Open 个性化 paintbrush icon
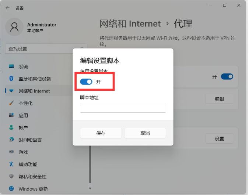 coord(11,103)
